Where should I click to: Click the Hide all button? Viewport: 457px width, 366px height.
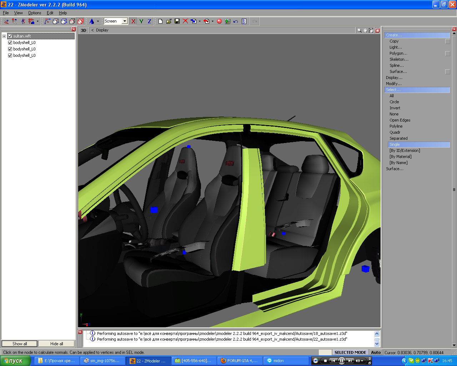pos(56,344)
